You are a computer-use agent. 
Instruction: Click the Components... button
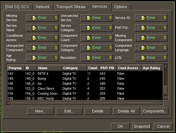(155, 111)
